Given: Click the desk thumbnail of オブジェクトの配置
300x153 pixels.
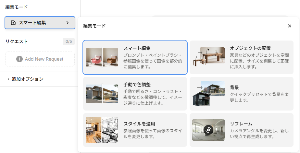Looking at the screenshot, I should tap(208, 56).
